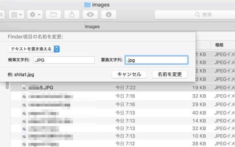Click the 種類 column header

click(219, 45)
